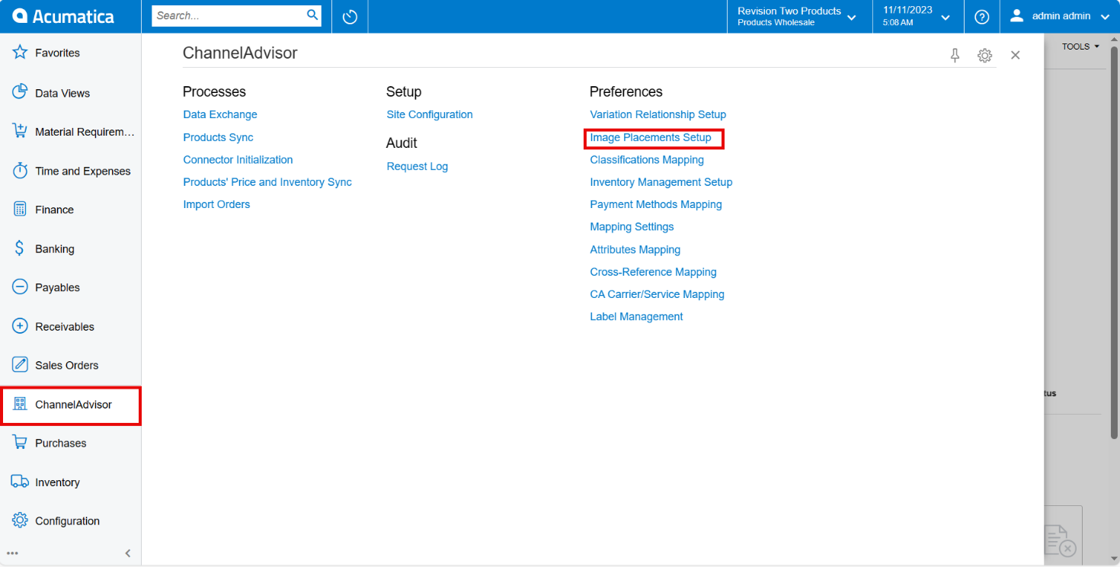Select Purchases in the sidebar
The width and height of the screenshot is (1120, 567).
point(61,443)
